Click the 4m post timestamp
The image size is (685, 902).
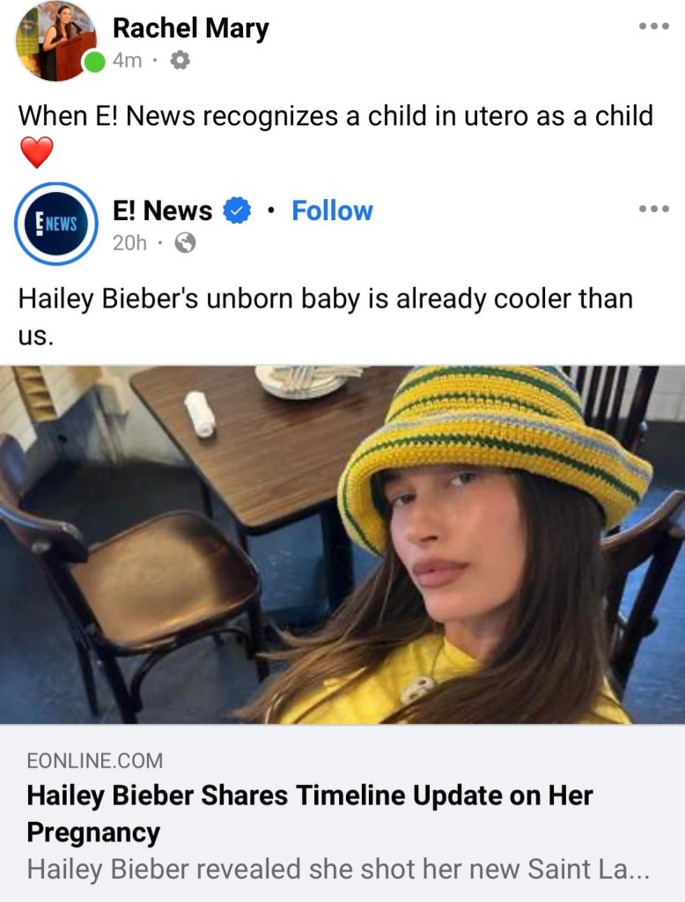pos(127,60)
